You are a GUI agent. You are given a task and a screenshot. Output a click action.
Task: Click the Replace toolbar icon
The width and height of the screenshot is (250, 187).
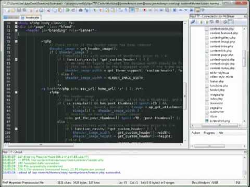pos(86,10)
